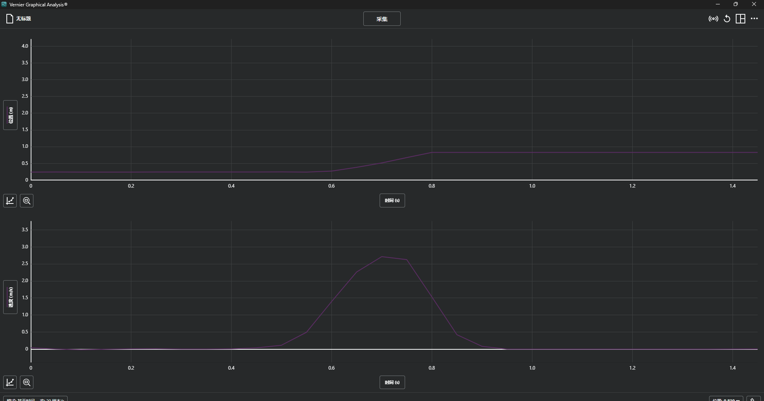764x401 pixels.
Task: Click the 时间 (s) x-axis label of the position graph
Action: tap(392, 200)
